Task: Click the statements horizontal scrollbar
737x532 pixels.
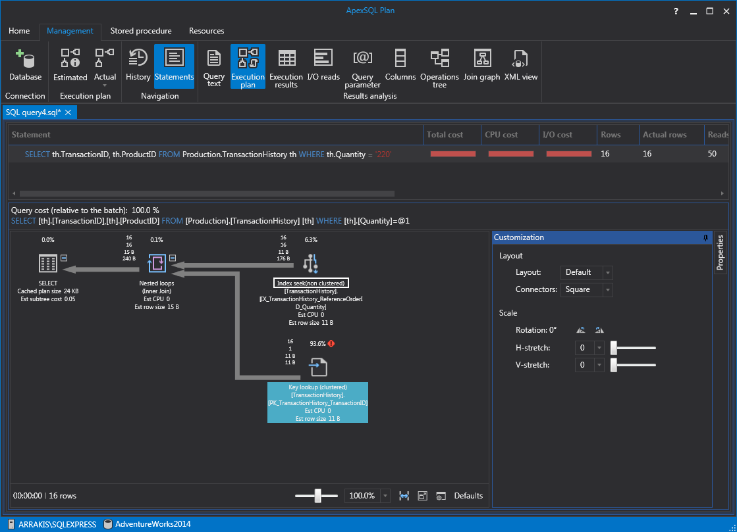Action: tap(207, 193)
